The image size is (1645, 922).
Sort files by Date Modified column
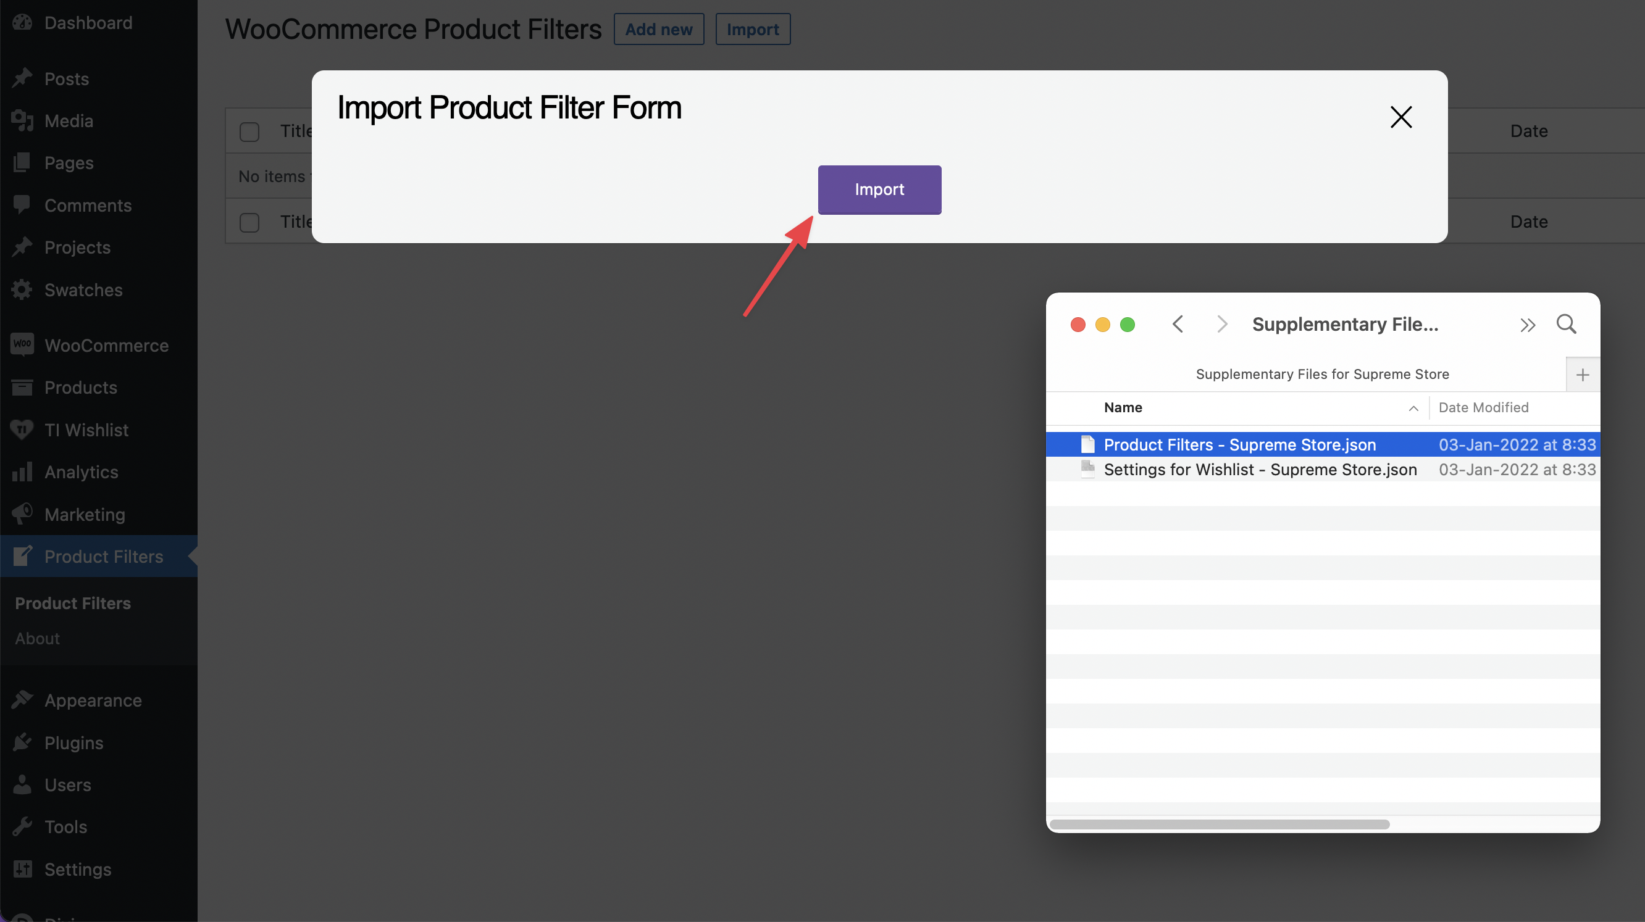point(1483,408)
